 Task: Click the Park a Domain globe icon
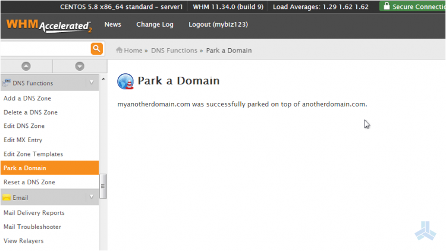click(125, 81)
